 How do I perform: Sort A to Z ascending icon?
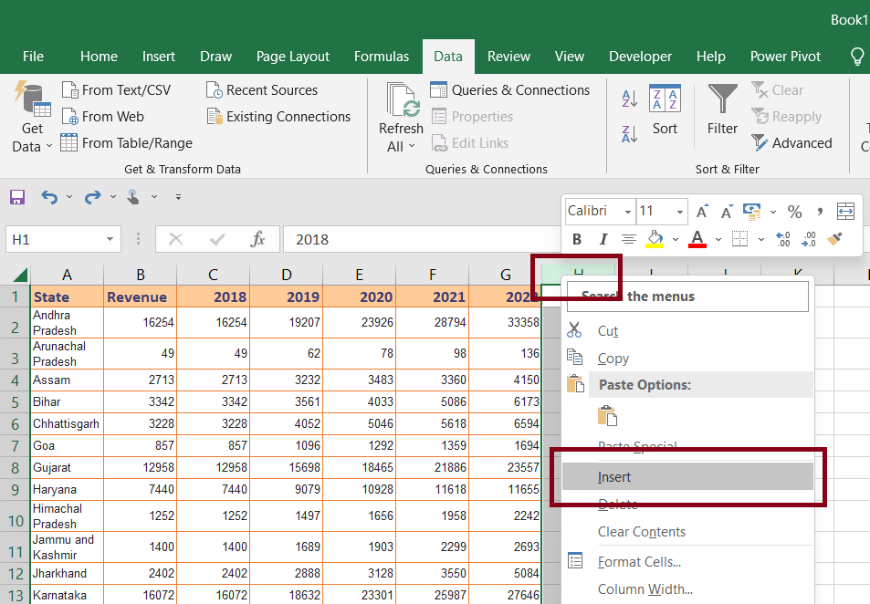tap(630, 99)
